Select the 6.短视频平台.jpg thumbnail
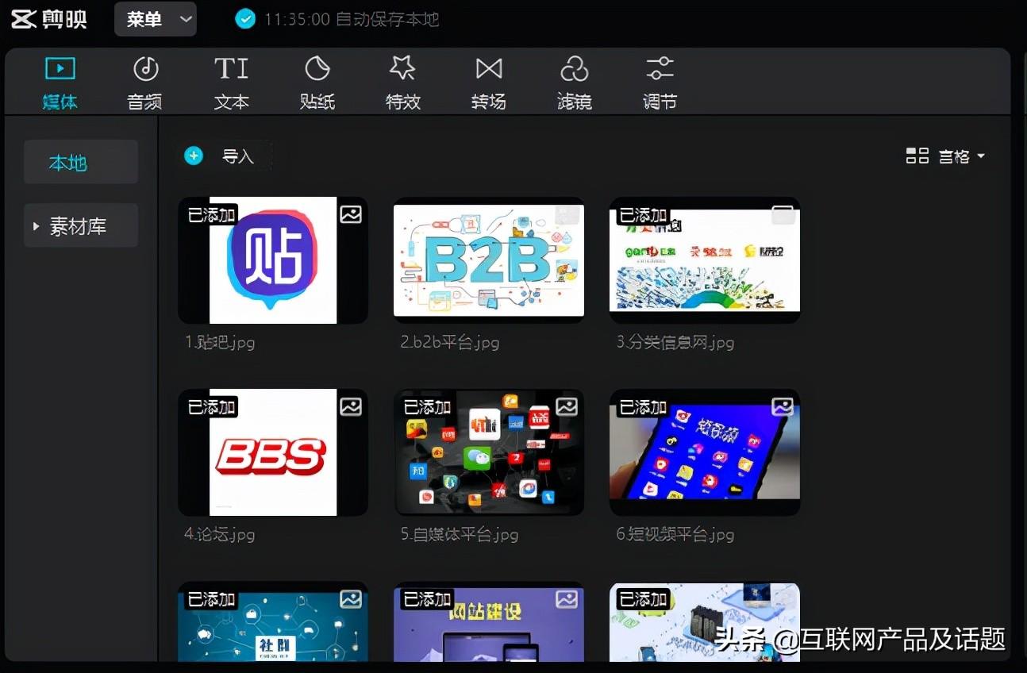 705,452
